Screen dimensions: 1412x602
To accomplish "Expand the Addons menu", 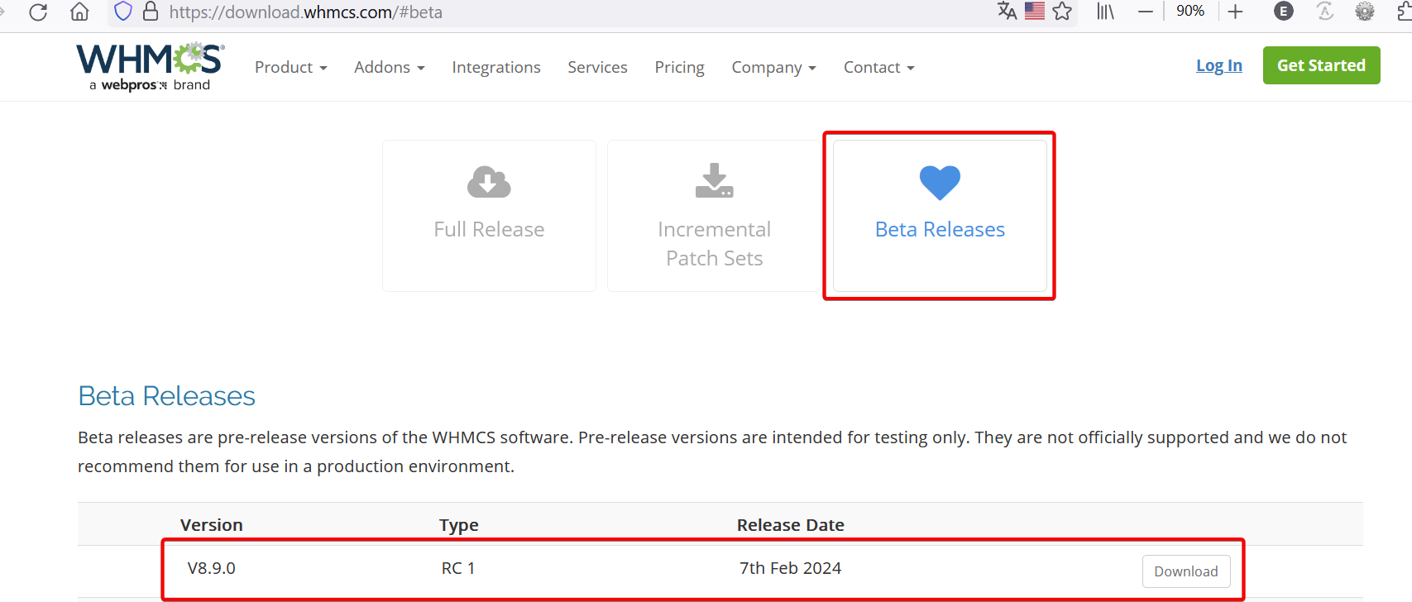I will (x=390, y=67).
